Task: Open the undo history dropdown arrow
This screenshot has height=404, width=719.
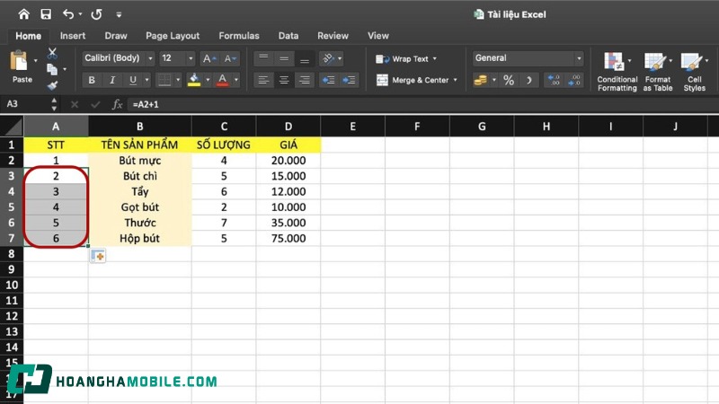Action: 80,14
